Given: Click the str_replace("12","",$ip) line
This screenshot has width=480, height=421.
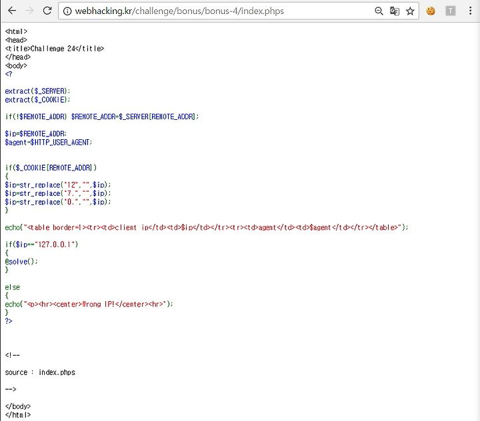Looking at the screenshot, I should point(58,185).
